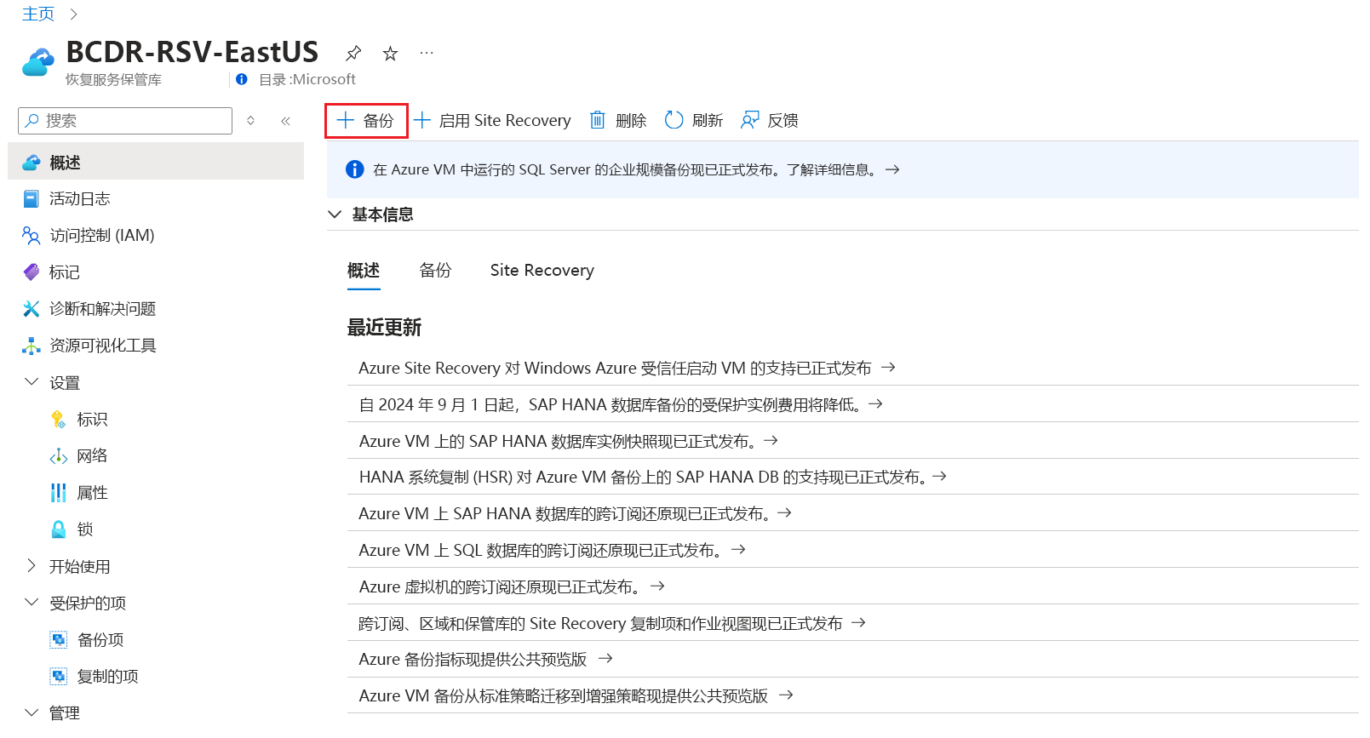Collapse the 基本信息 section chevron
Screen dimensions: 1370x738
(335, 215)
